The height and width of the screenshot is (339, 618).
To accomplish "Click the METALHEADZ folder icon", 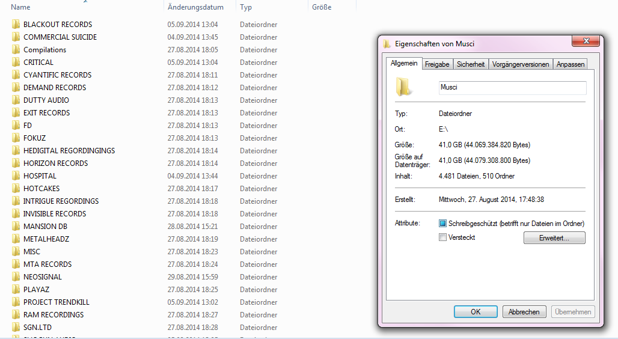I will click(16, 239).
